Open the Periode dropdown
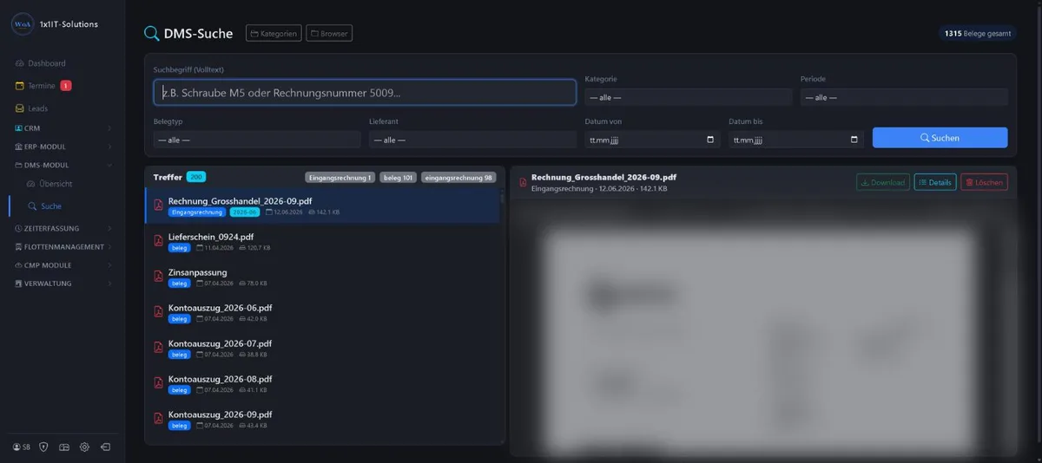The image size is (1042, 463). coord(904,97)
